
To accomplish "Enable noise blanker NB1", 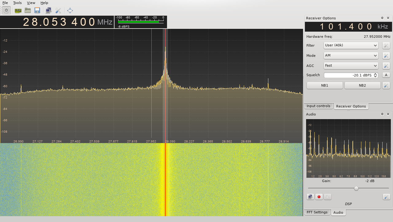I will [325, 85].
